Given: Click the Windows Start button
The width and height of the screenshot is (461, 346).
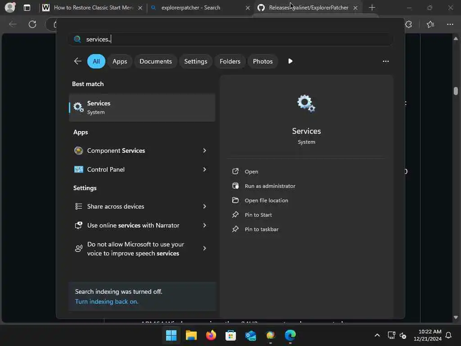Looking at the screenshot, I should click(x=171, y=335).
